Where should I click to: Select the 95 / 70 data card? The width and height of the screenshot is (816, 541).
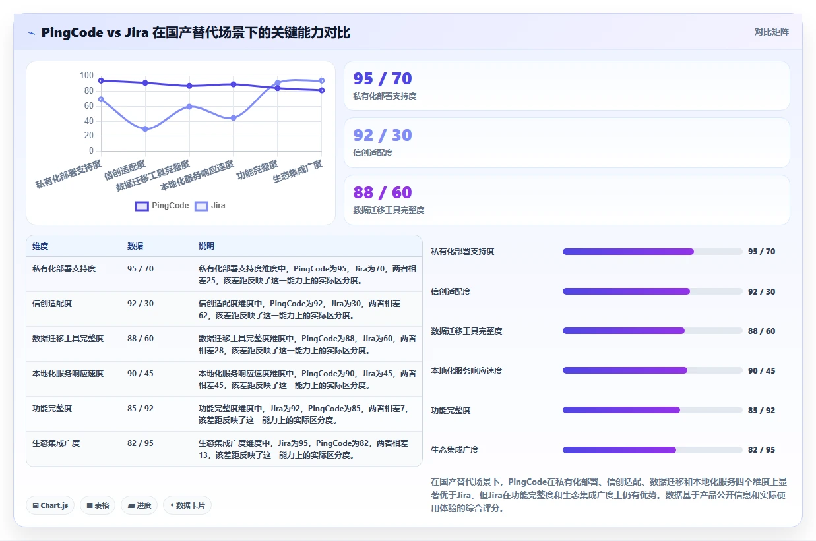click(567, 86)
